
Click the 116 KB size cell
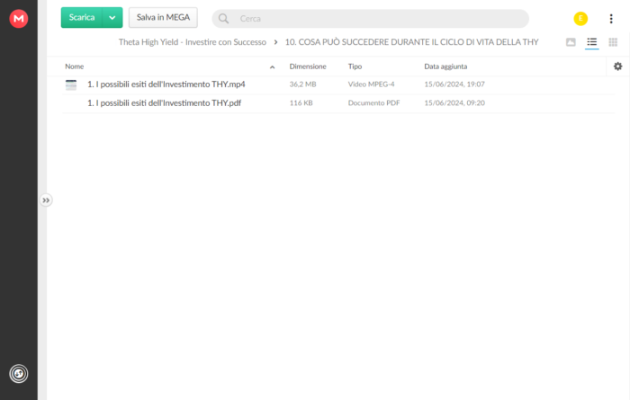pos(301,103)
